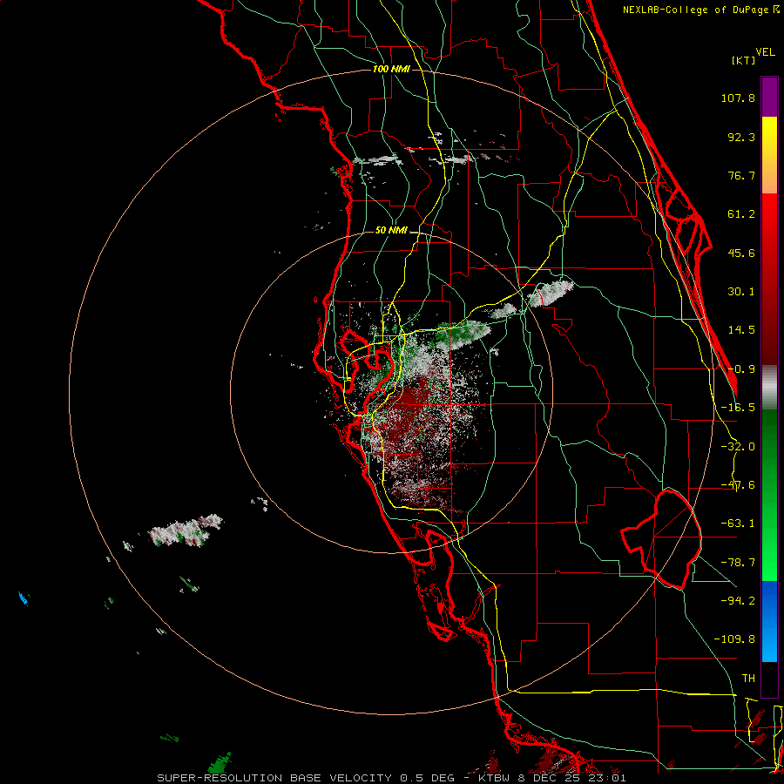Screen dimensions: 784x784
Task: Click the VEL legend title
Action: tap(765, 52)
